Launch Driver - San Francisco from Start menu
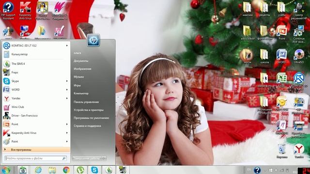This screenshot has height=174, width=310. pos(36,116)
